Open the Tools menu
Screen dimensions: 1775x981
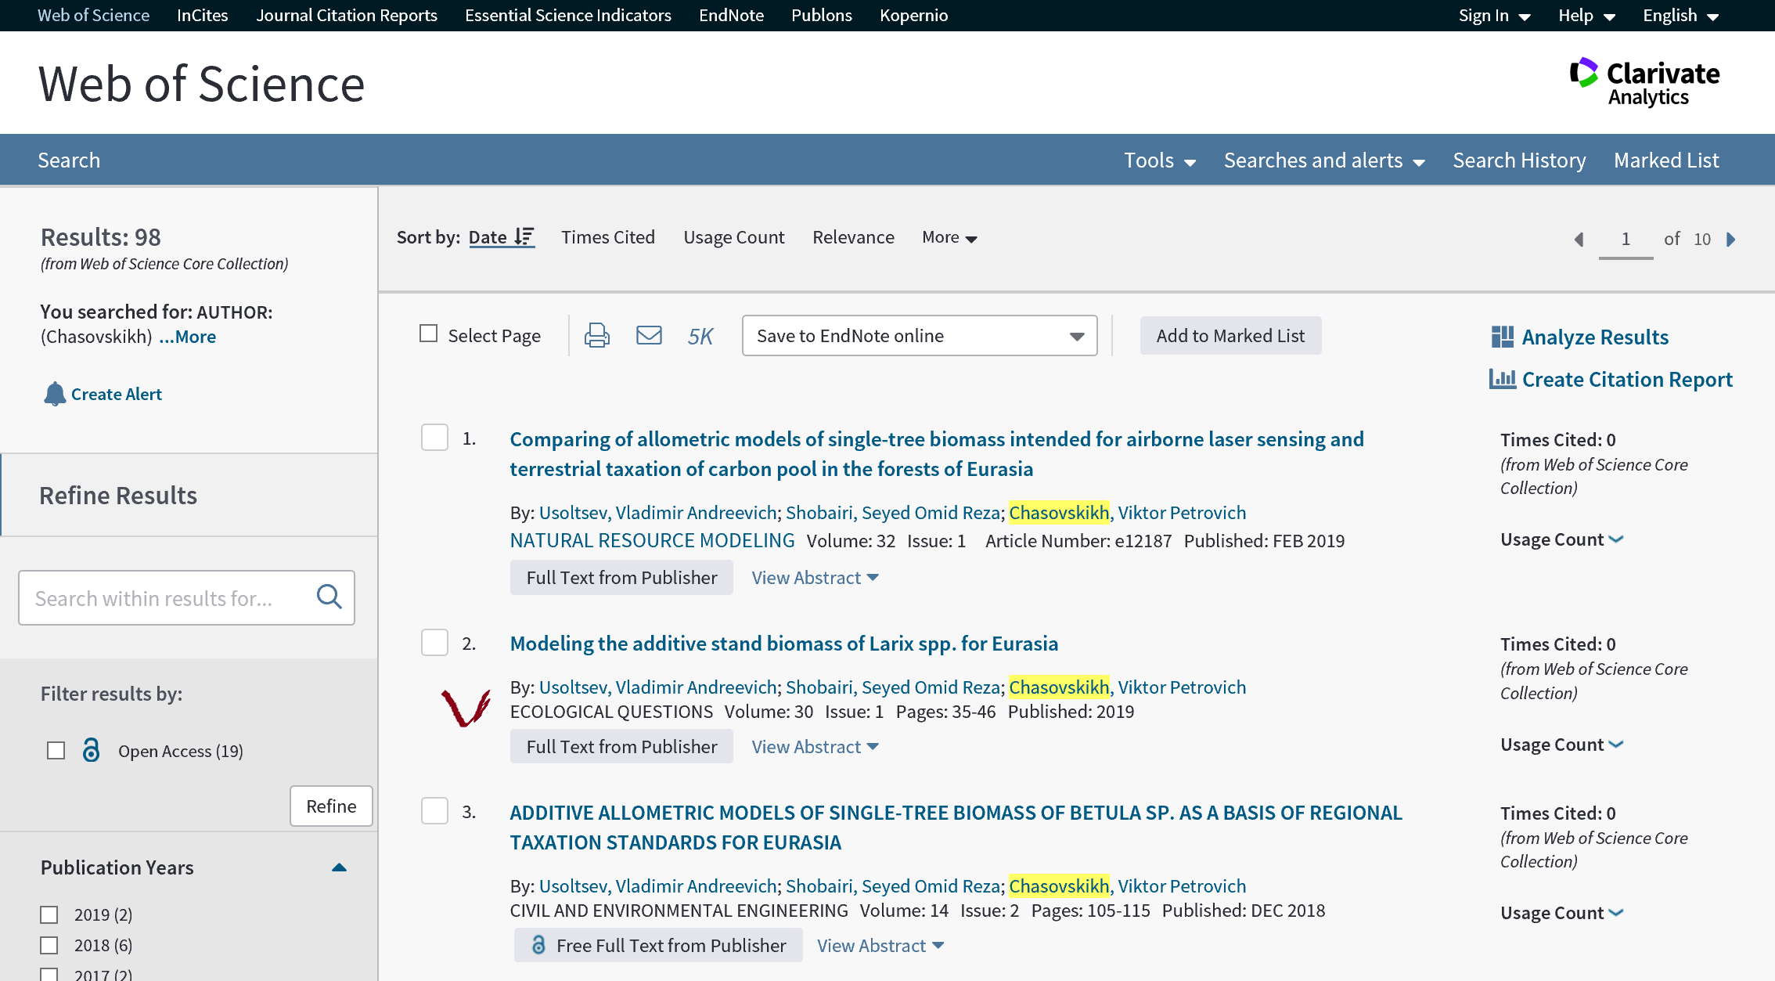1159,160
